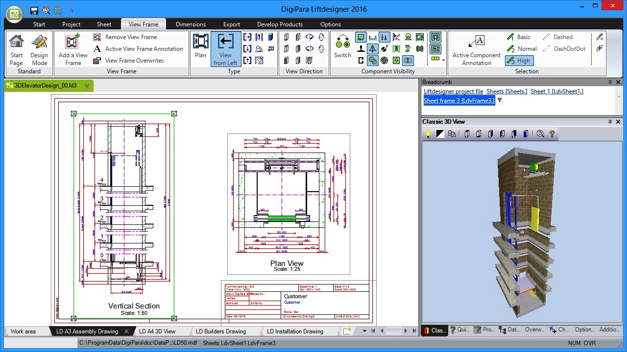Open the Breadcrumb dropdown arrow
The image size is (627, 352).
coord(499,100)
